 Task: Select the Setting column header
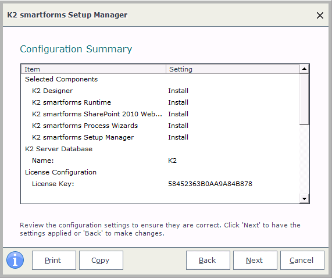(233, 69)
